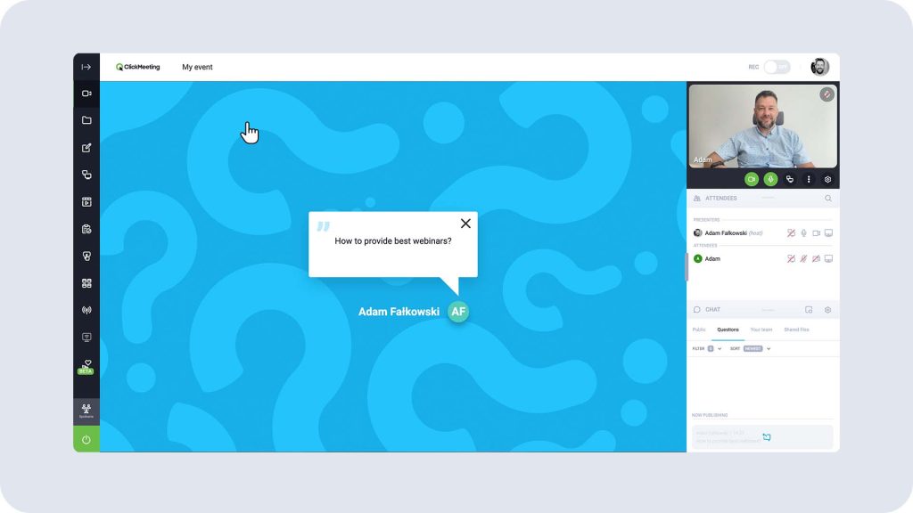Toggle chat permission for Adam Fałkowski host
The height and width of the screenshot is (513, 913).
791,233
